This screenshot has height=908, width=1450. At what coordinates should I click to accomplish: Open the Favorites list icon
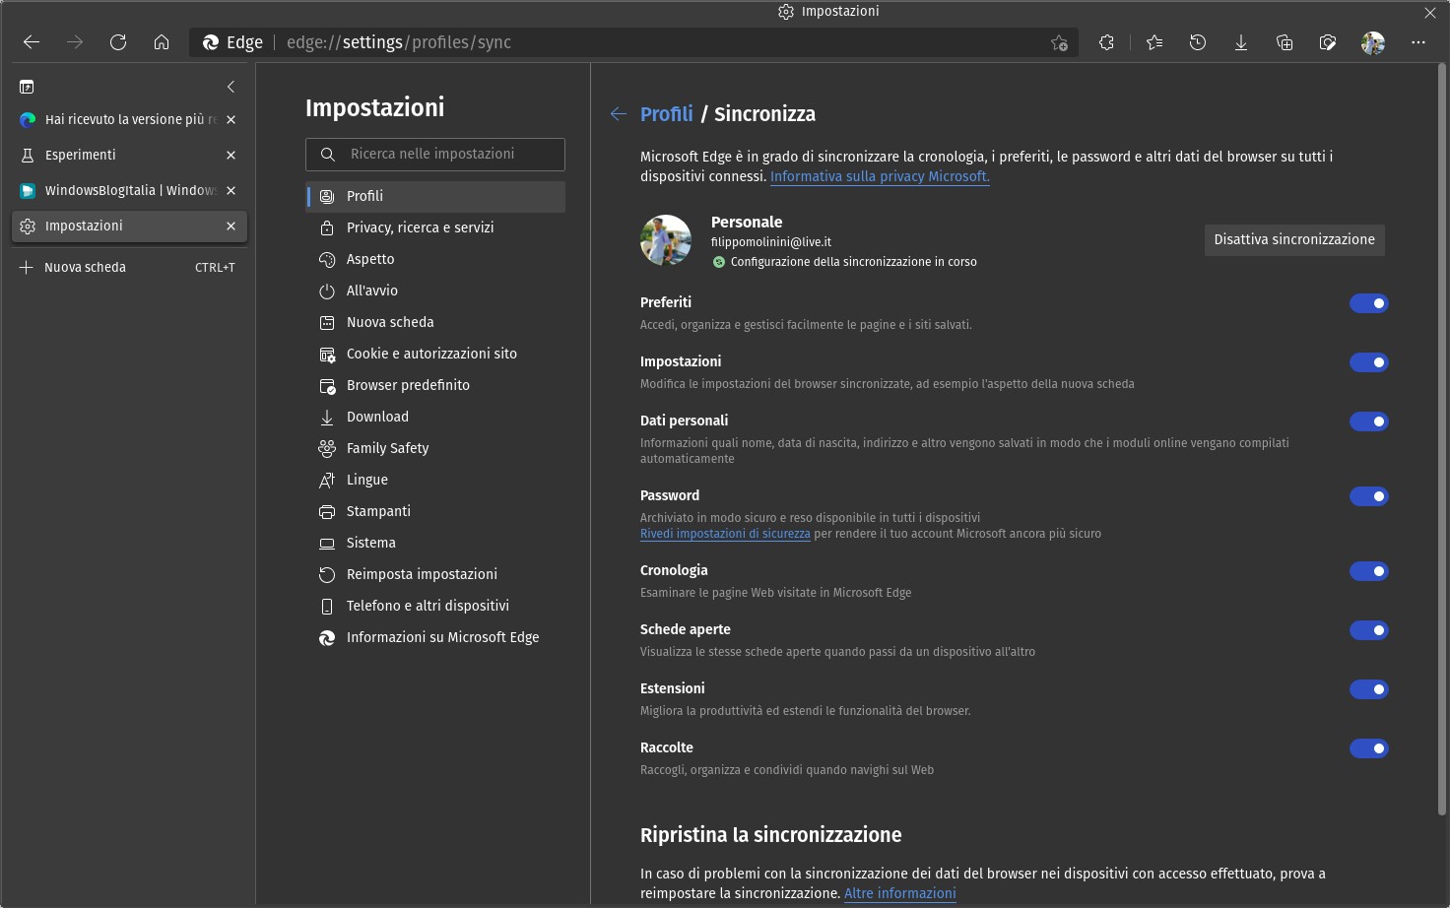(x=1154, y=42)
